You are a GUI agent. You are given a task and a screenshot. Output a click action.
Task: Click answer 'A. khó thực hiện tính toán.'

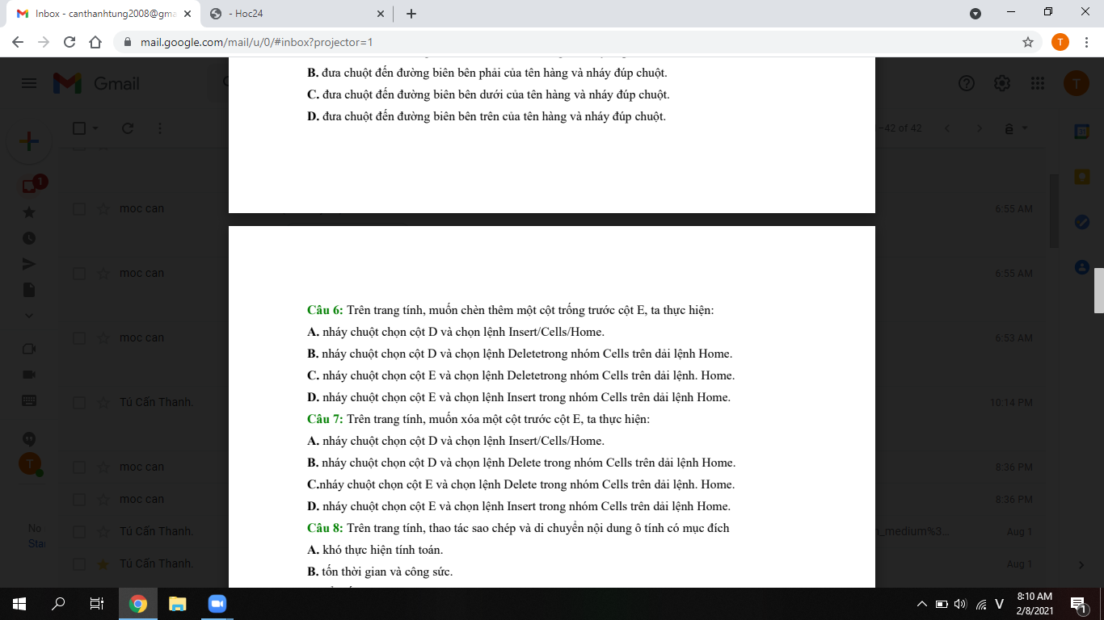375,550
